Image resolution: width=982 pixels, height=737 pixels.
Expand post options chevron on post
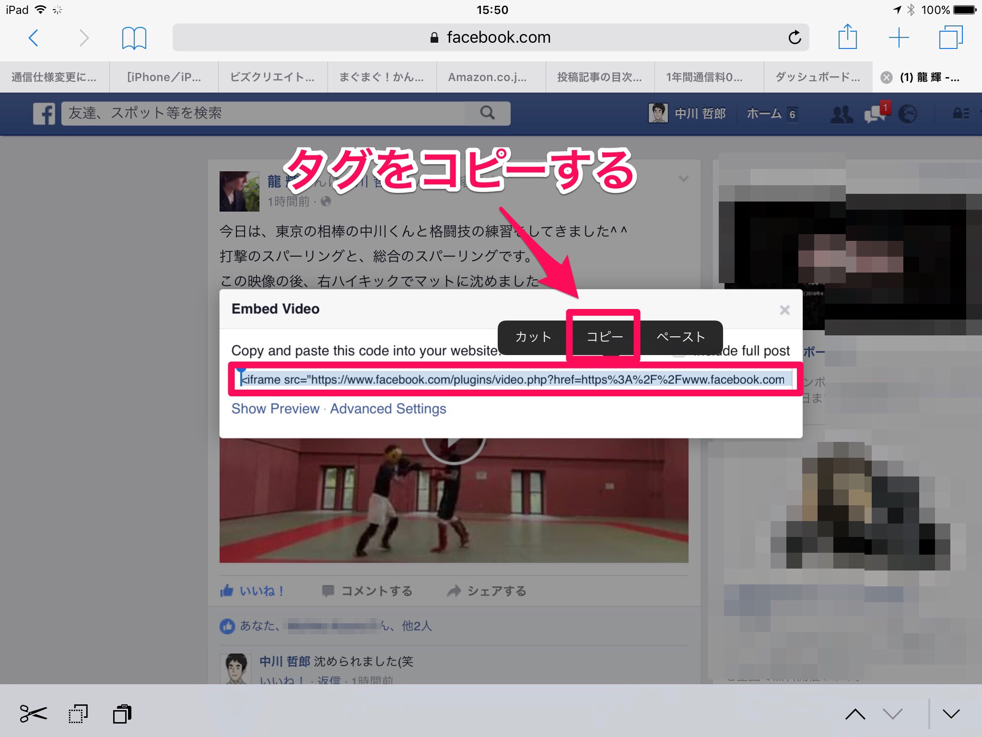click(684, 179)
